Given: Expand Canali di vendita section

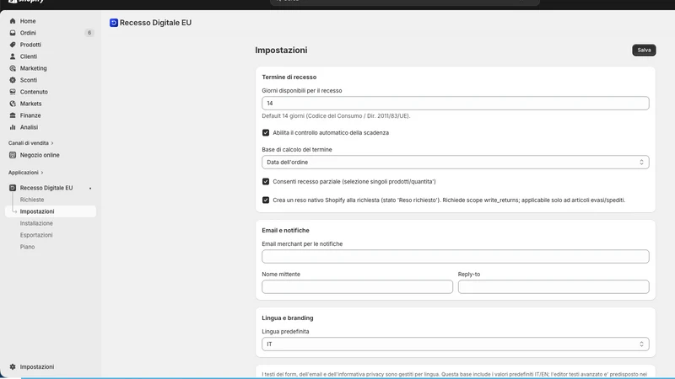Looking at the screenshot, I should click(30, 142).
